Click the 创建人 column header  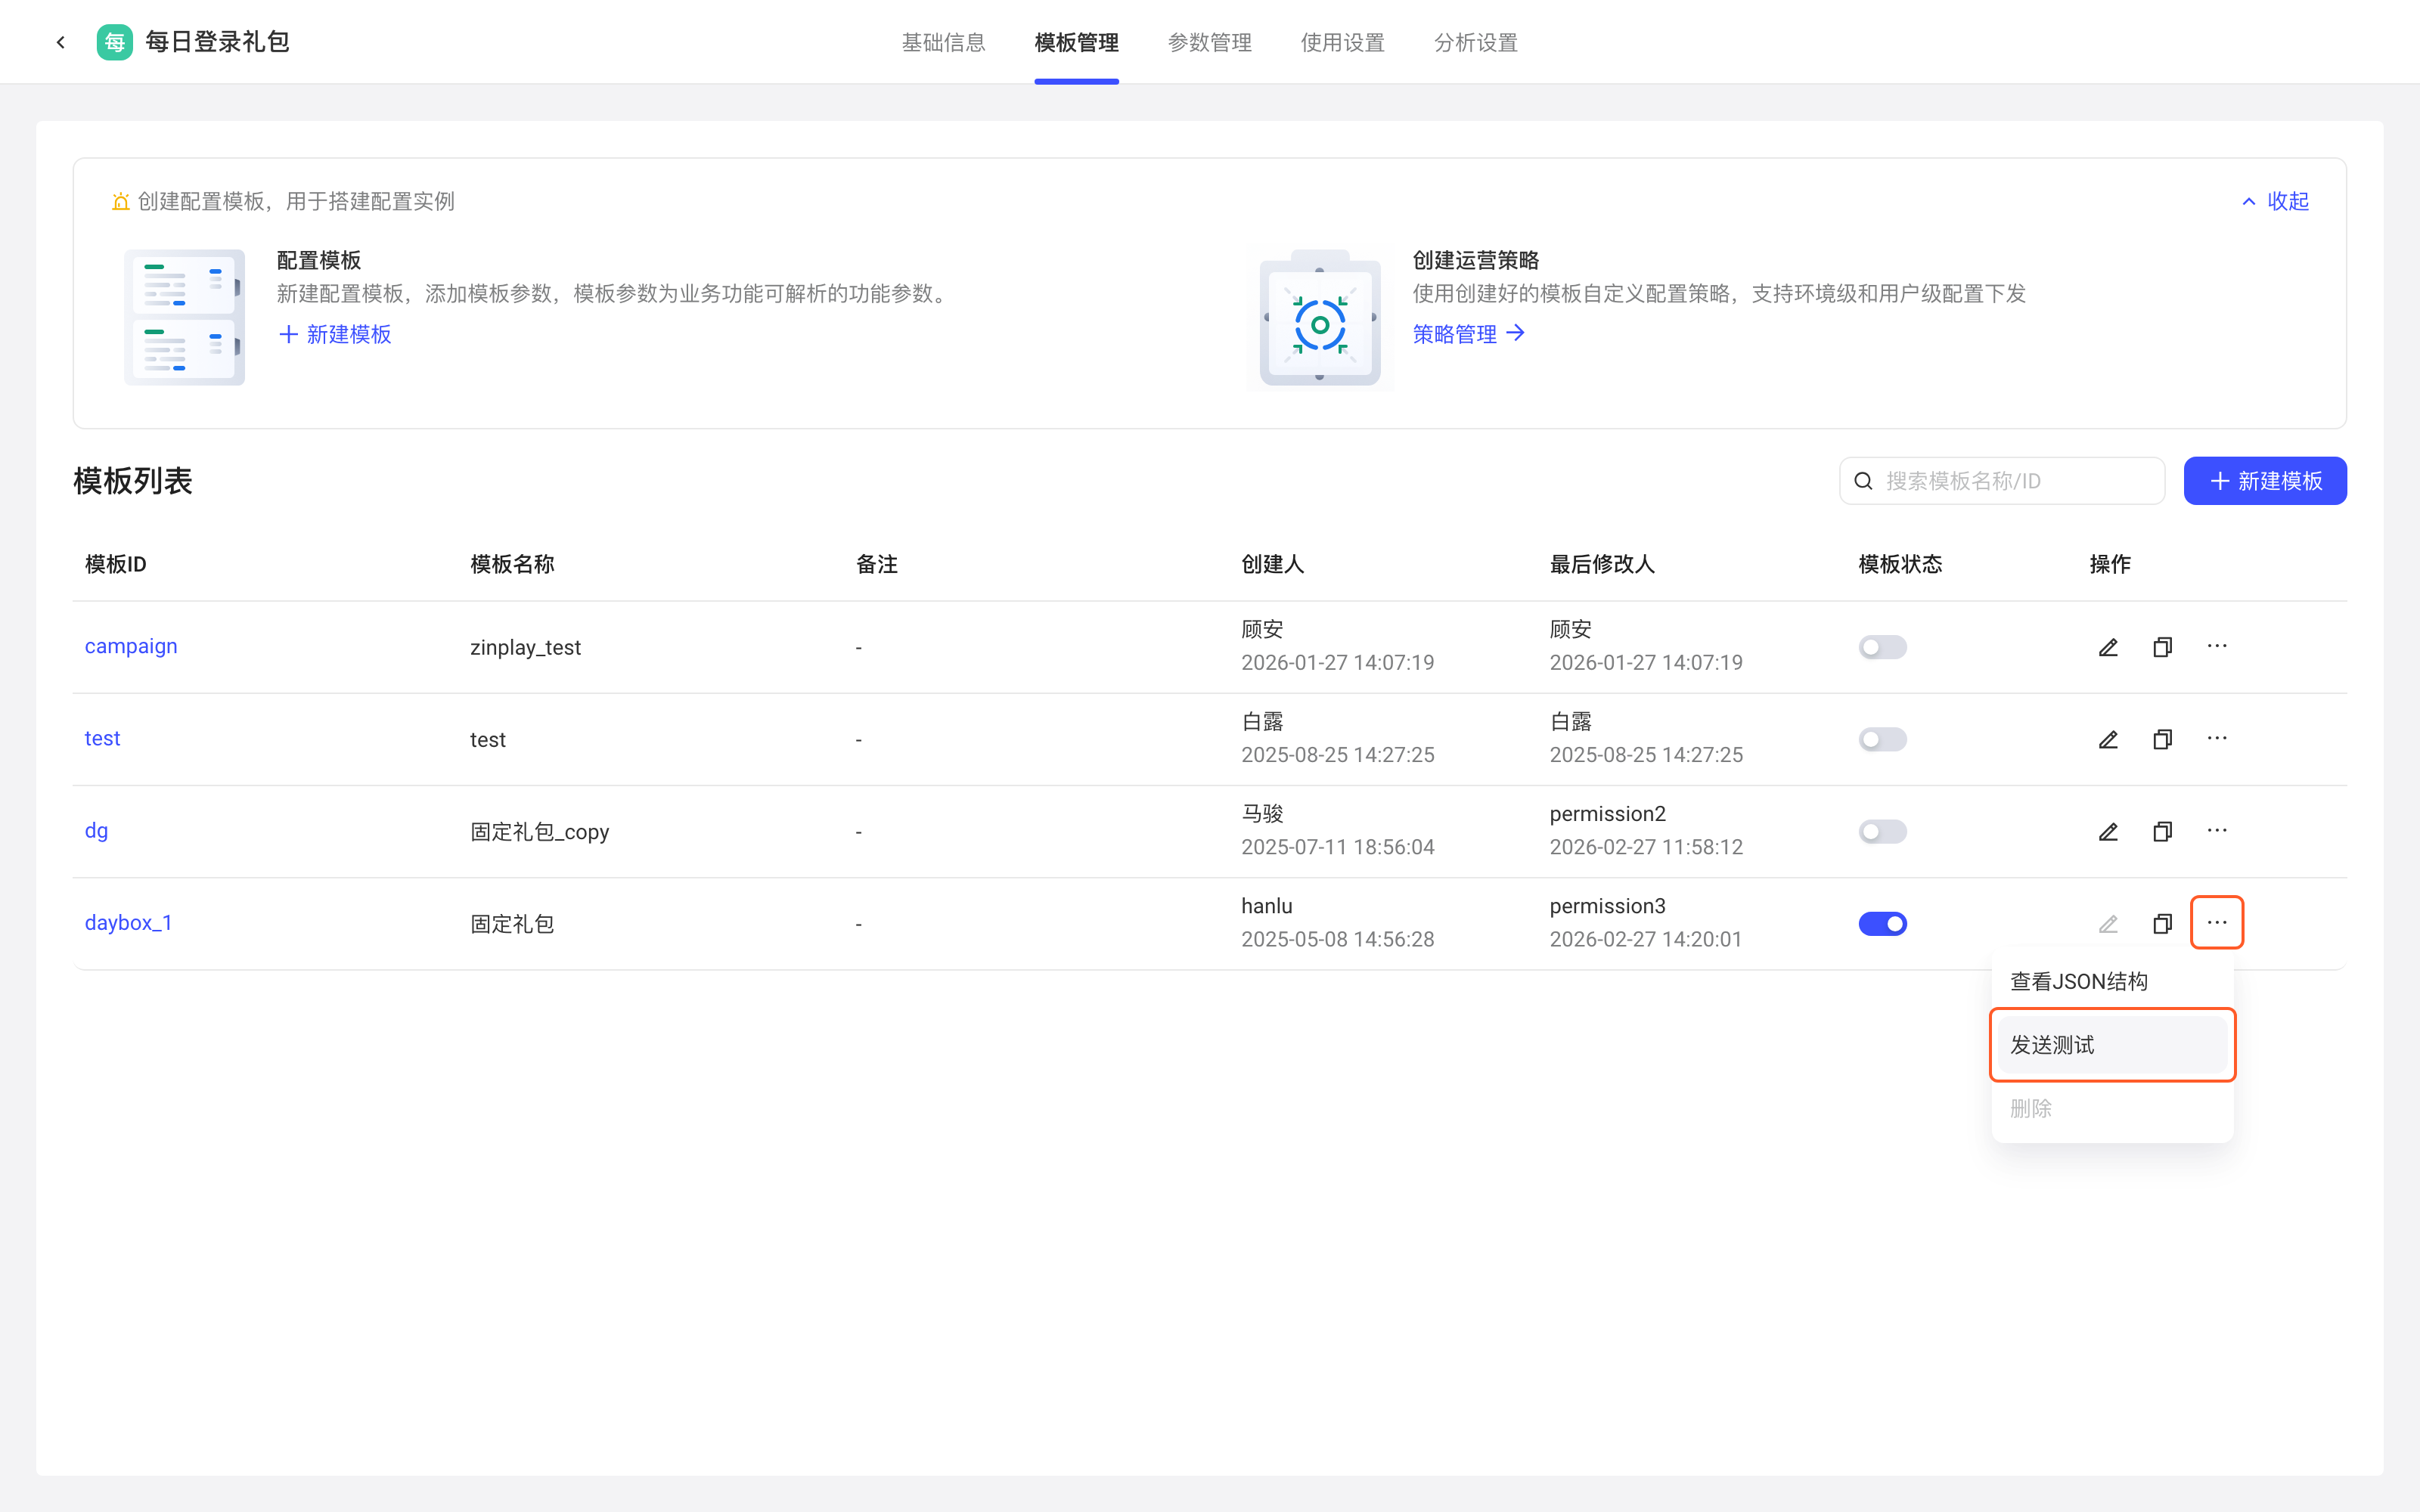1272,564
